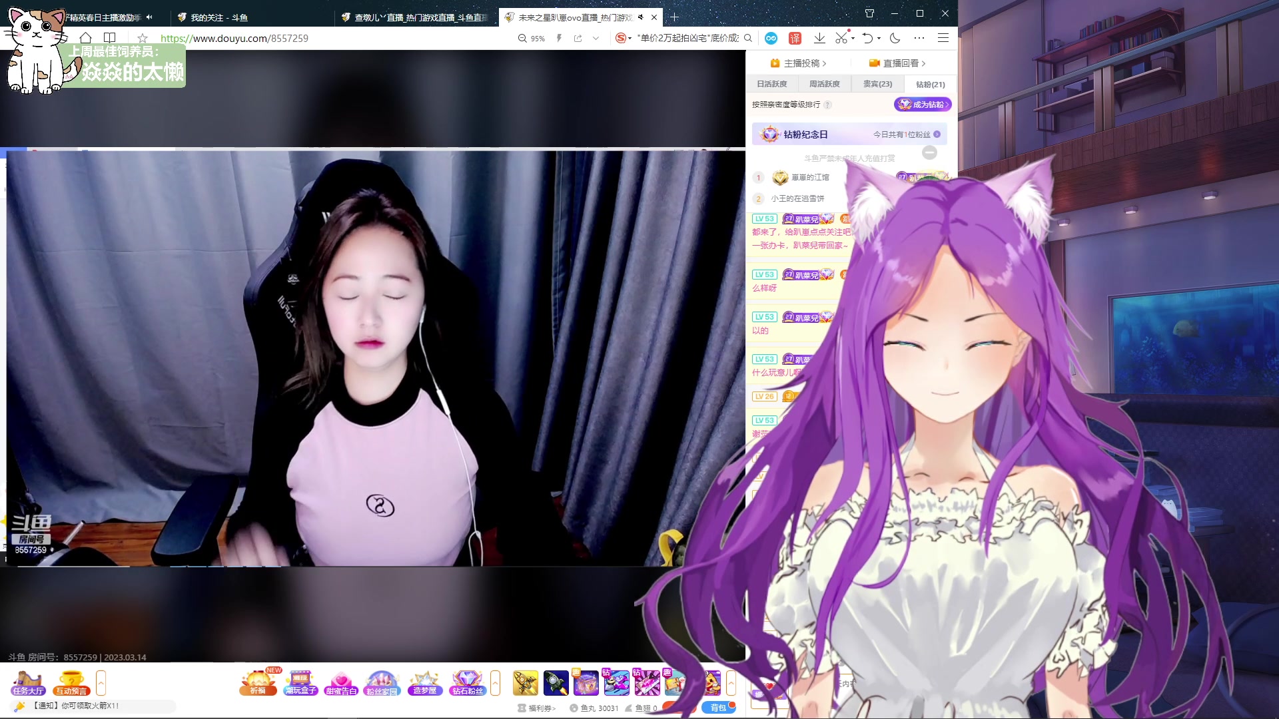Select ranked fan 崽崽的江馆
The height and width of the screenshot is (719, 1279).
810,177
